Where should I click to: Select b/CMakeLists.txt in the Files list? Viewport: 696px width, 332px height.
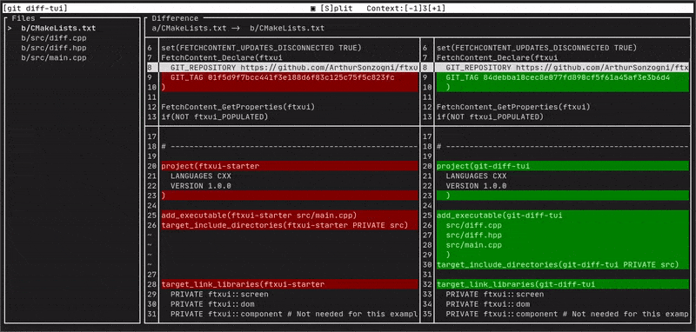tap(58, 28)
